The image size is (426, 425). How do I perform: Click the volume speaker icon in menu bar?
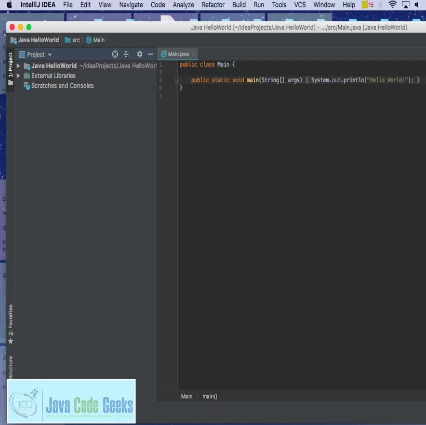click(x=417, y=5)
